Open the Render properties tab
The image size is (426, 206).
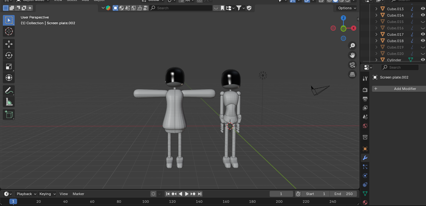[x=365, y=90]
